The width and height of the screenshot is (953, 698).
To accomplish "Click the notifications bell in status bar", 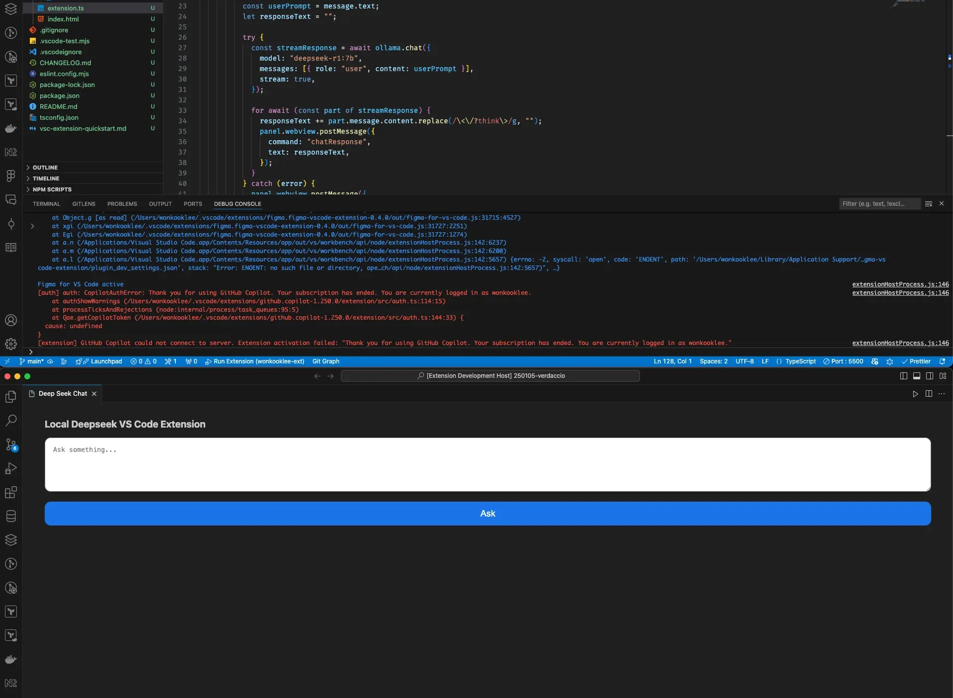I will pos(943,361).
